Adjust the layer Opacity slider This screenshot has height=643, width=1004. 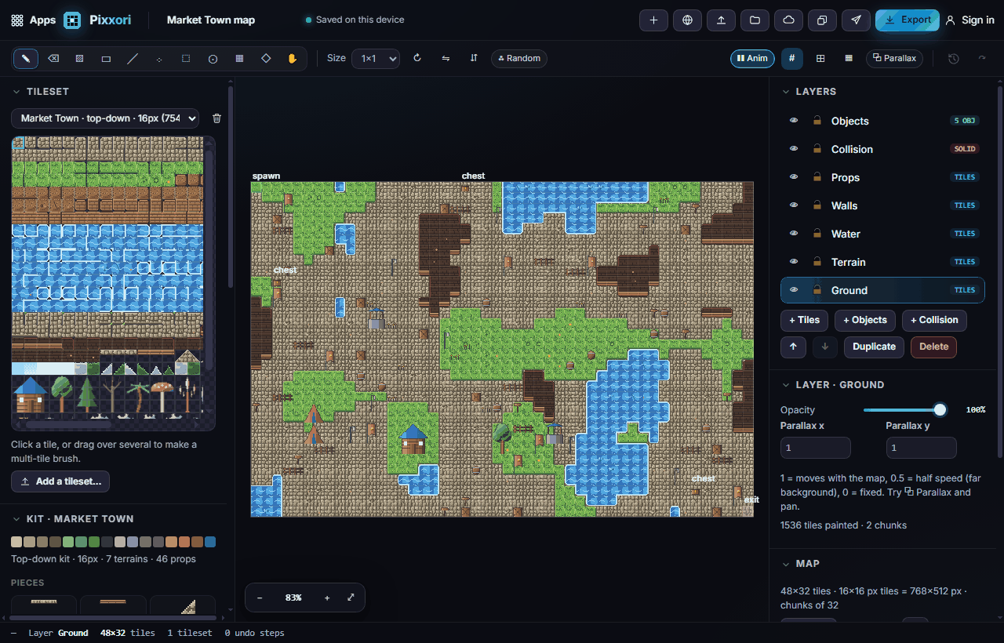point(904,410)
